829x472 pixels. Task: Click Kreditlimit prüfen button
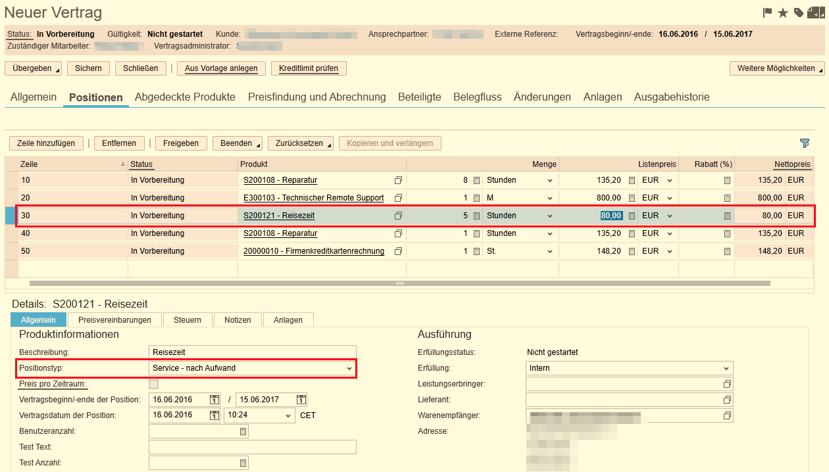[309, 68]
